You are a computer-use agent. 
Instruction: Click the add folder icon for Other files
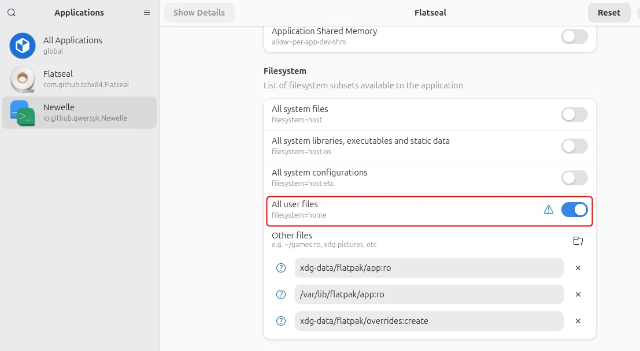click(x=578, y=241)
